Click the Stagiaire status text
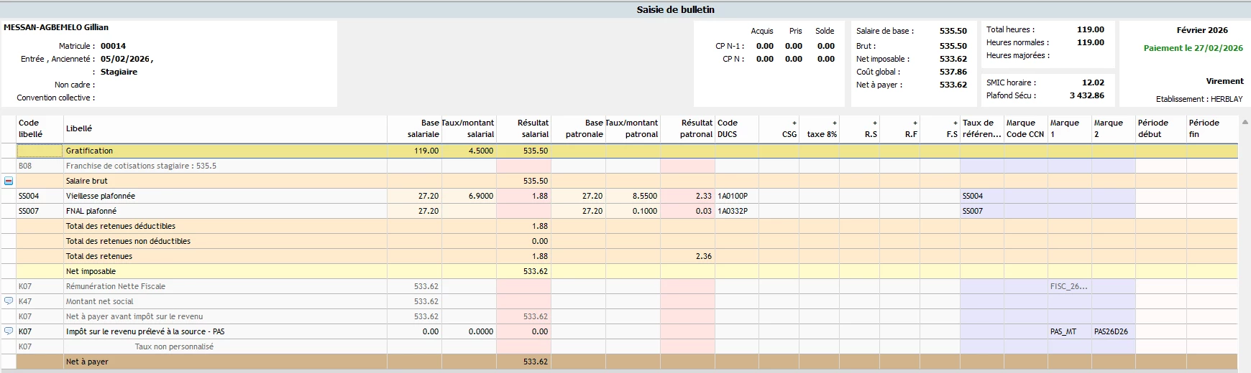 [x=119, y=72]
